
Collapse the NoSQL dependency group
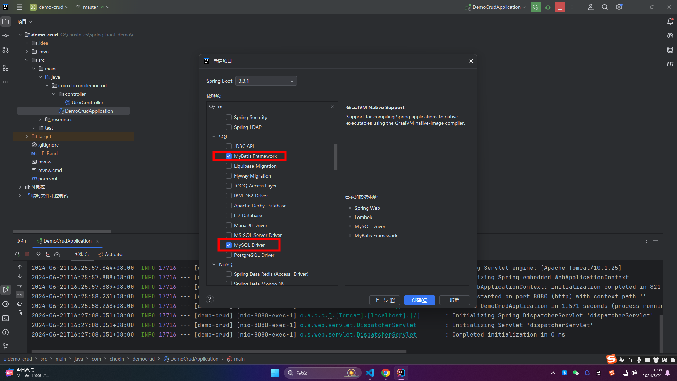(x=214, y=264)
